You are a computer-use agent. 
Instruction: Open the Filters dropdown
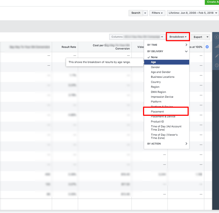157,13
